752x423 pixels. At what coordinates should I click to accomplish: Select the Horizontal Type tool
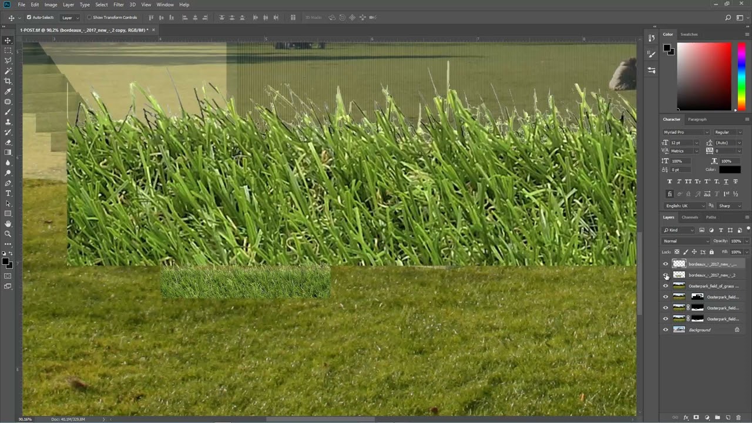8,193
